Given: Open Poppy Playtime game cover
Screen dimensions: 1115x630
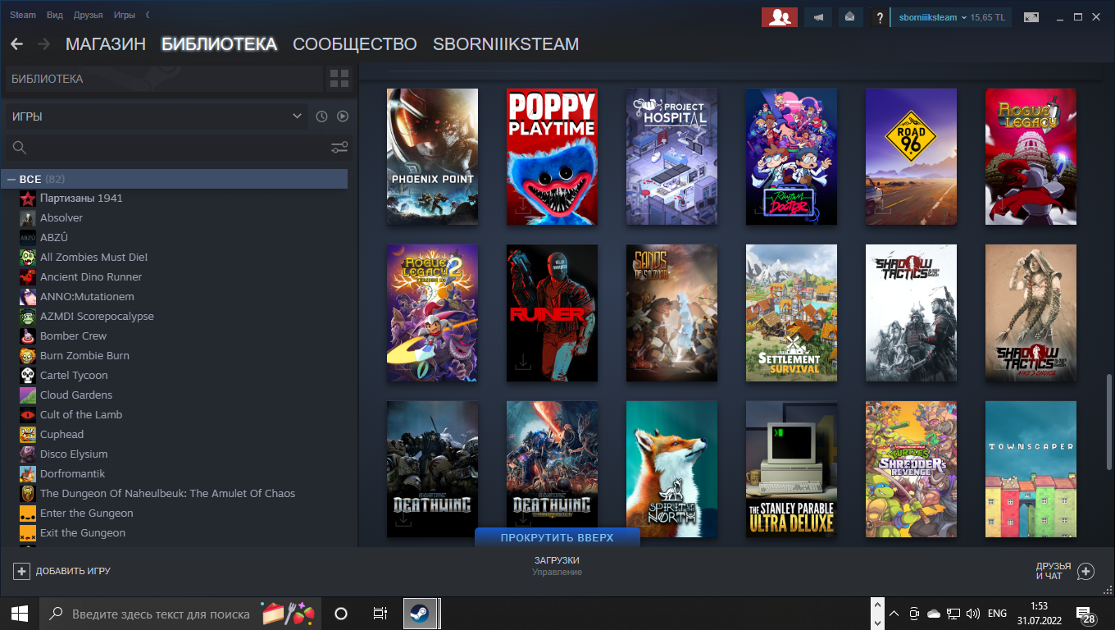Looking at the screenshot, I should coord(552,157).
